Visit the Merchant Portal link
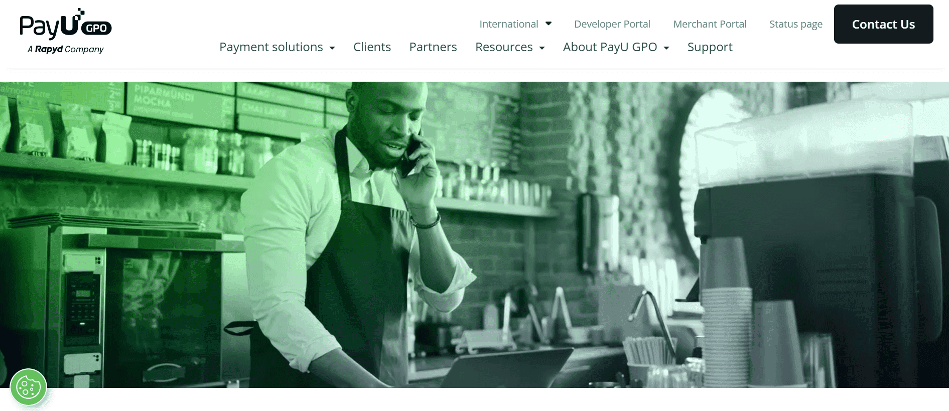The image size is (949, 411). (710, 24)
